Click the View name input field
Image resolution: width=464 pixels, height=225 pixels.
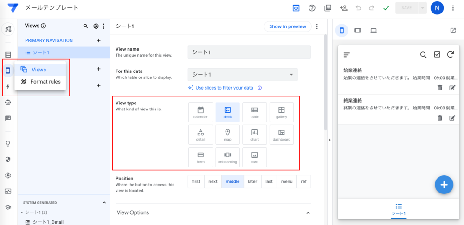pyautogui.click(x=249, y=52)
